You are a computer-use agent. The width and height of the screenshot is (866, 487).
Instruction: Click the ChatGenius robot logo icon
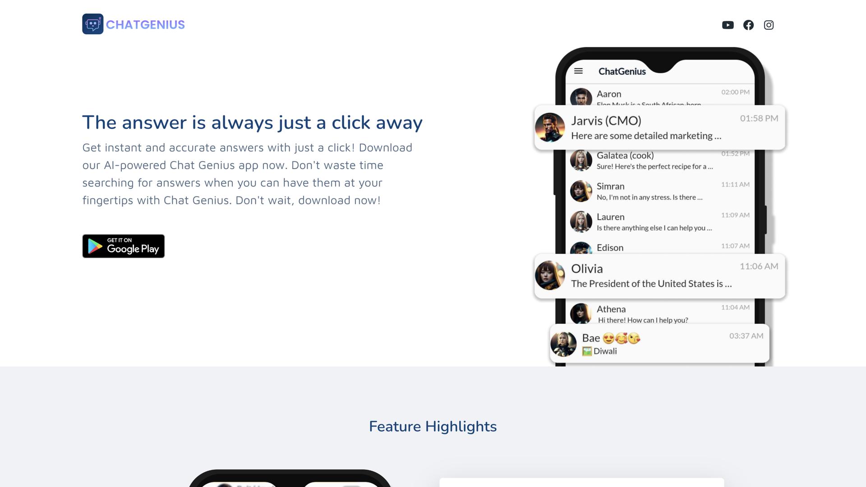point(93,24)
